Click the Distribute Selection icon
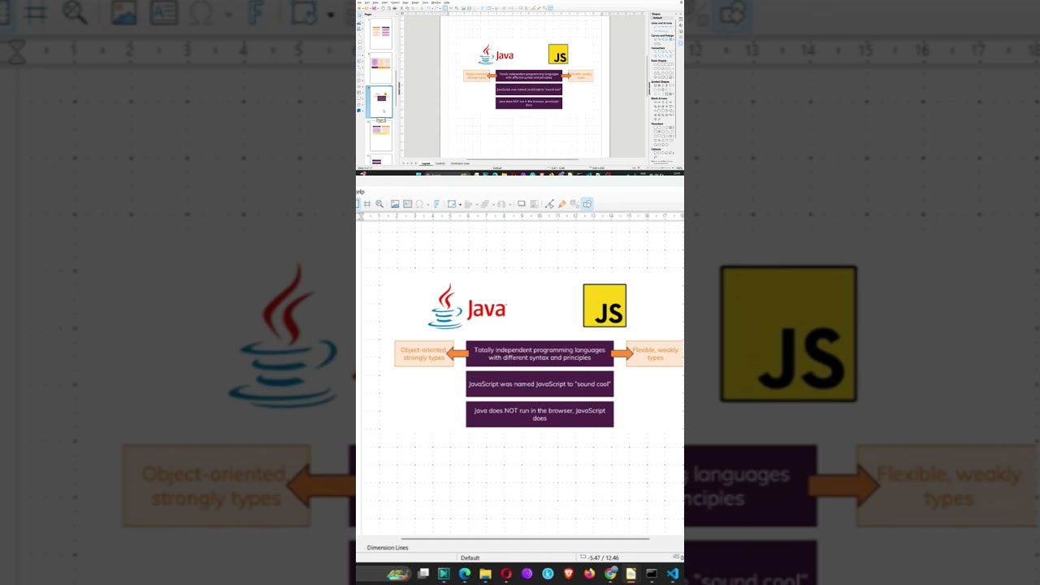This screenshot has width=1040, height=585. tap(501, 204)
